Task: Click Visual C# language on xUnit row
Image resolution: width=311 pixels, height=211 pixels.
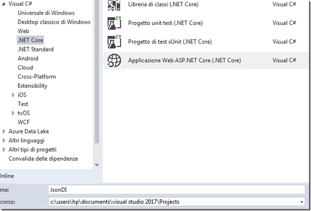Action: point(284,42)
